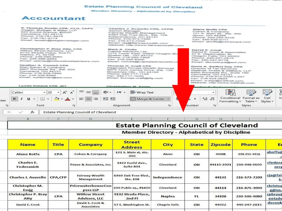Select the Pease & Associates, Inc. cell

[x=91, y=165]
